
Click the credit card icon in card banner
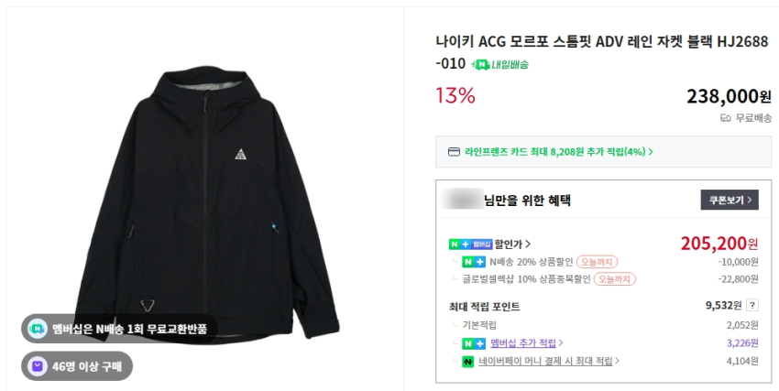point(454,151)
